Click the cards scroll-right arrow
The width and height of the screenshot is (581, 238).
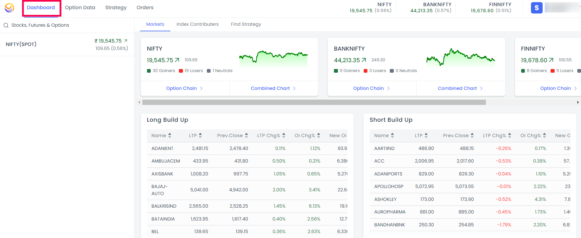tap(578, 102)
